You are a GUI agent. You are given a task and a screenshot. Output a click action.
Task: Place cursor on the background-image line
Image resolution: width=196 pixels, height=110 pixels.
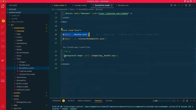[x=91, y=56]
